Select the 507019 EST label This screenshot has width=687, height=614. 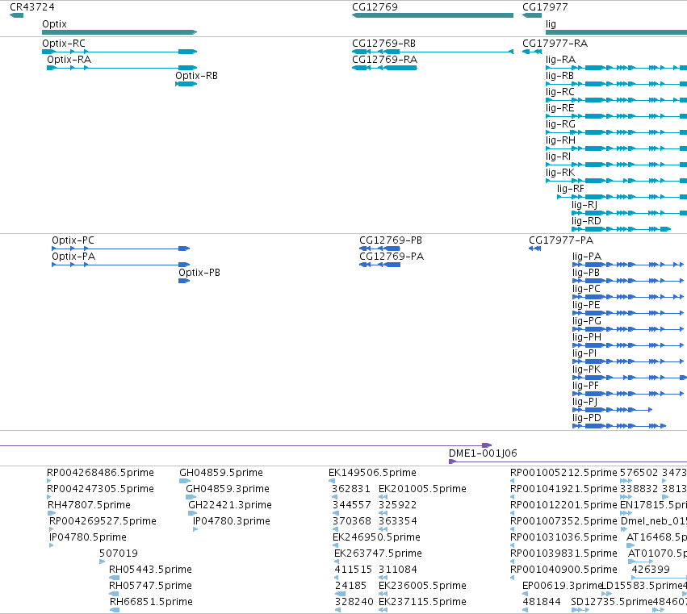(119, 553)
